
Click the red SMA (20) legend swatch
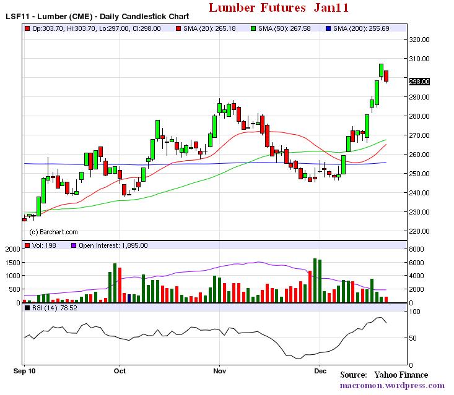[178, 28]
